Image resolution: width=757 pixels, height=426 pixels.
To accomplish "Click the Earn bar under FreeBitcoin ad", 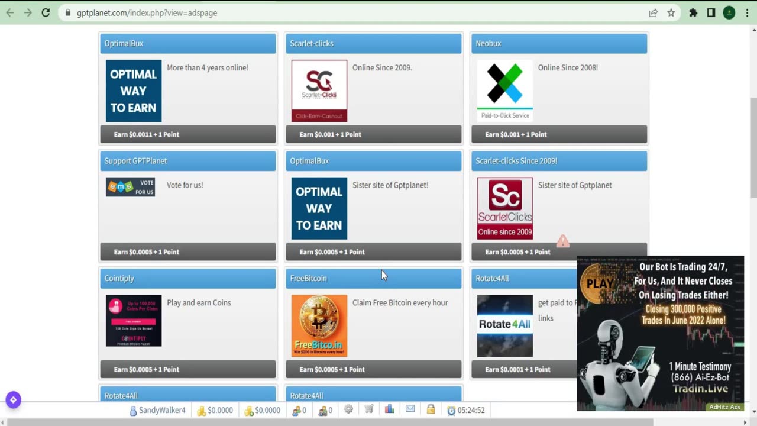I will 374,369.
